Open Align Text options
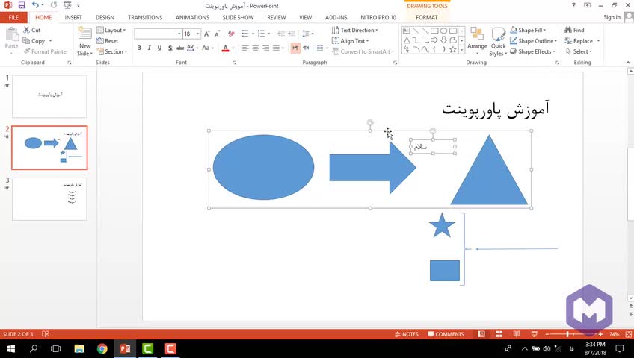 click(x=350, y=41)
